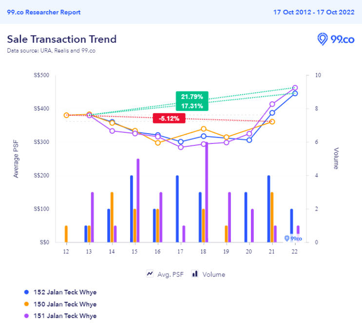Screen dimensions: 362x335
Task: Select the orange data point at year 12
Action: [66, 115]
